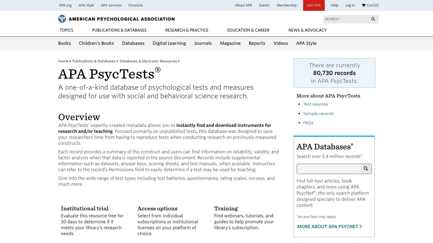Click the search magnifier in the top search bar
Image resolution: width=433 pixels, height=243 pixels.
pos(373,19)
